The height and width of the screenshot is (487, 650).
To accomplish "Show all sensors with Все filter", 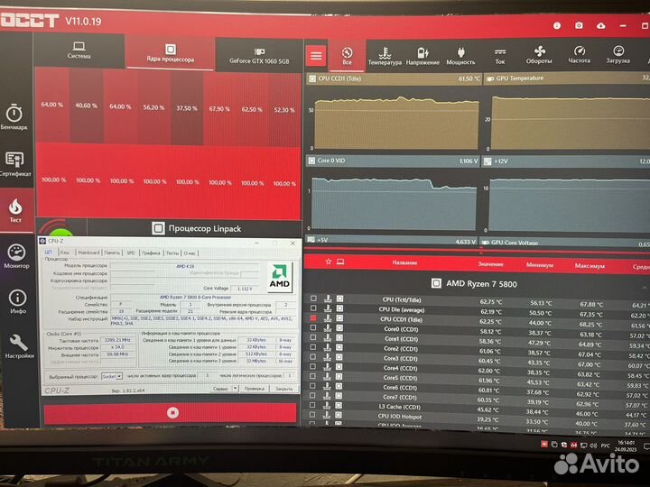I will (x=347, y=56).
